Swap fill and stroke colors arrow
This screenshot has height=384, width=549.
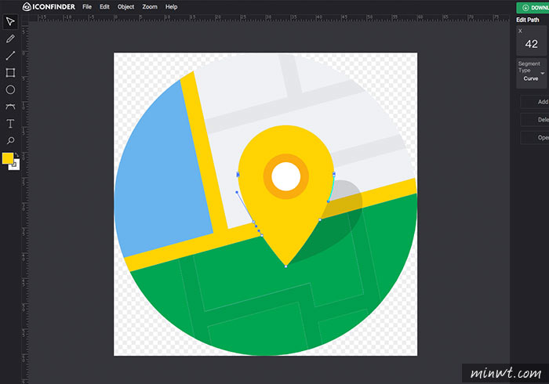(16, 155)
